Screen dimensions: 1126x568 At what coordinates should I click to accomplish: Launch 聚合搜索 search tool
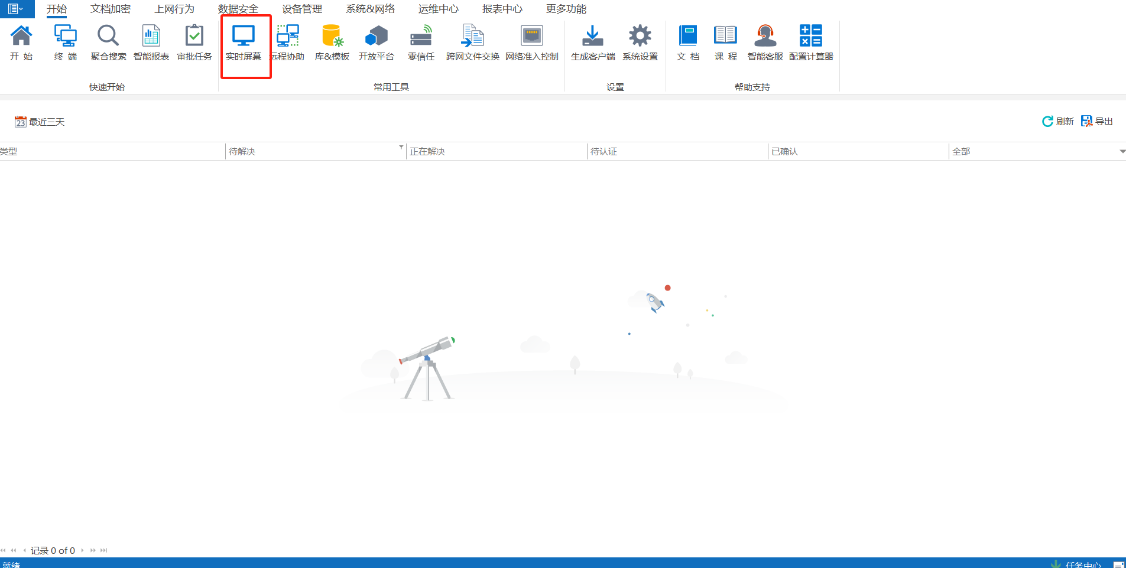(x=108, y=43)
